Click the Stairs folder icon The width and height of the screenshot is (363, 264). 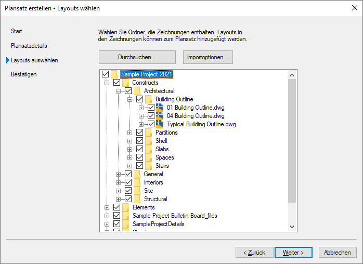point(148,166)
